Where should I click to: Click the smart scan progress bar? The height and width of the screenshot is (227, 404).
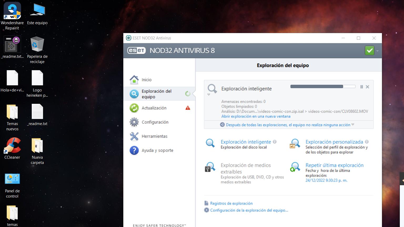[x=323, y=86]
